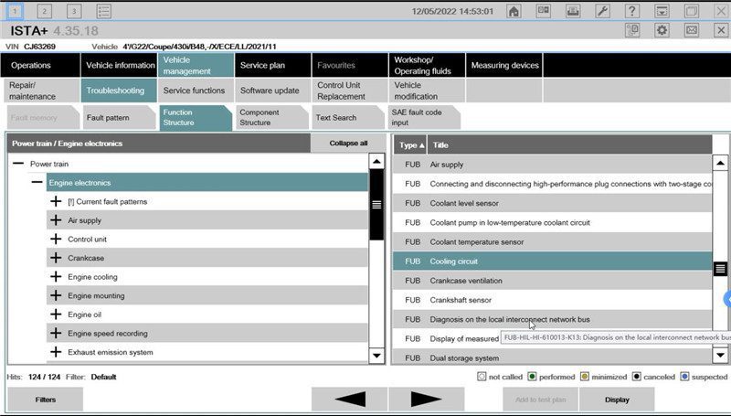Viewport: 731px width, 416px height.
Task: Open the Operations menu
Action: pyautogui.click(x=40, y=65)
